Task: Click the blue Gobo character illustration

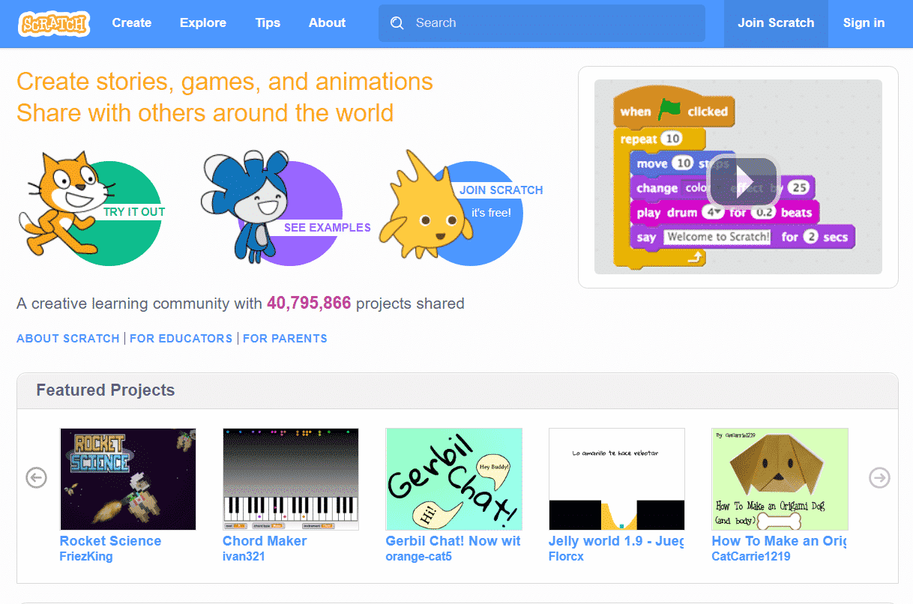Action: point(247,204)
